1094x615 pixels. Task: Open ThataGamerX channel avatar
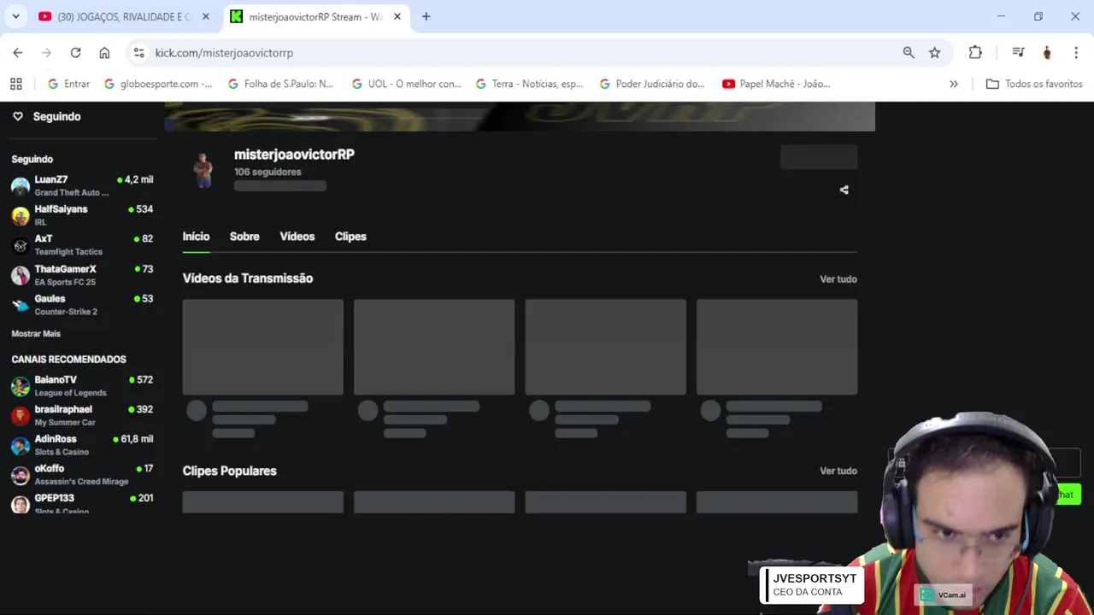click(x=21, y=275)
